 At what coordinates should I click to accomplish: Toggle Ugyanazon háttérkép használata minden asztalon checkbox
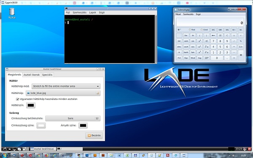[x=17, y=99]
